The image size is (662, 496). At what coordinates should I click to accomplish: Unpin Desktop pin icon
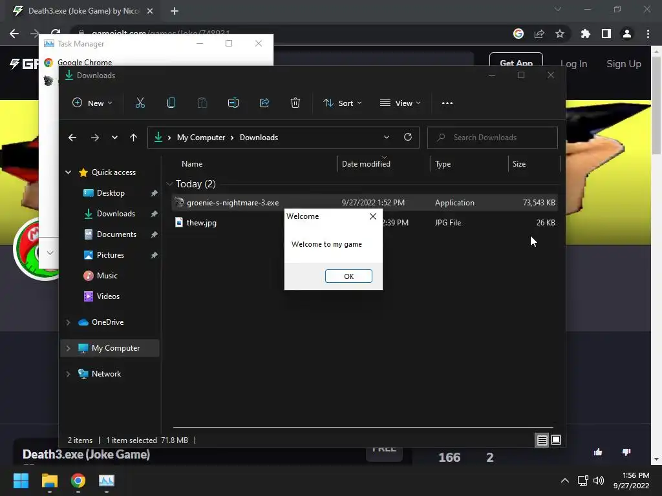[154, 192]
